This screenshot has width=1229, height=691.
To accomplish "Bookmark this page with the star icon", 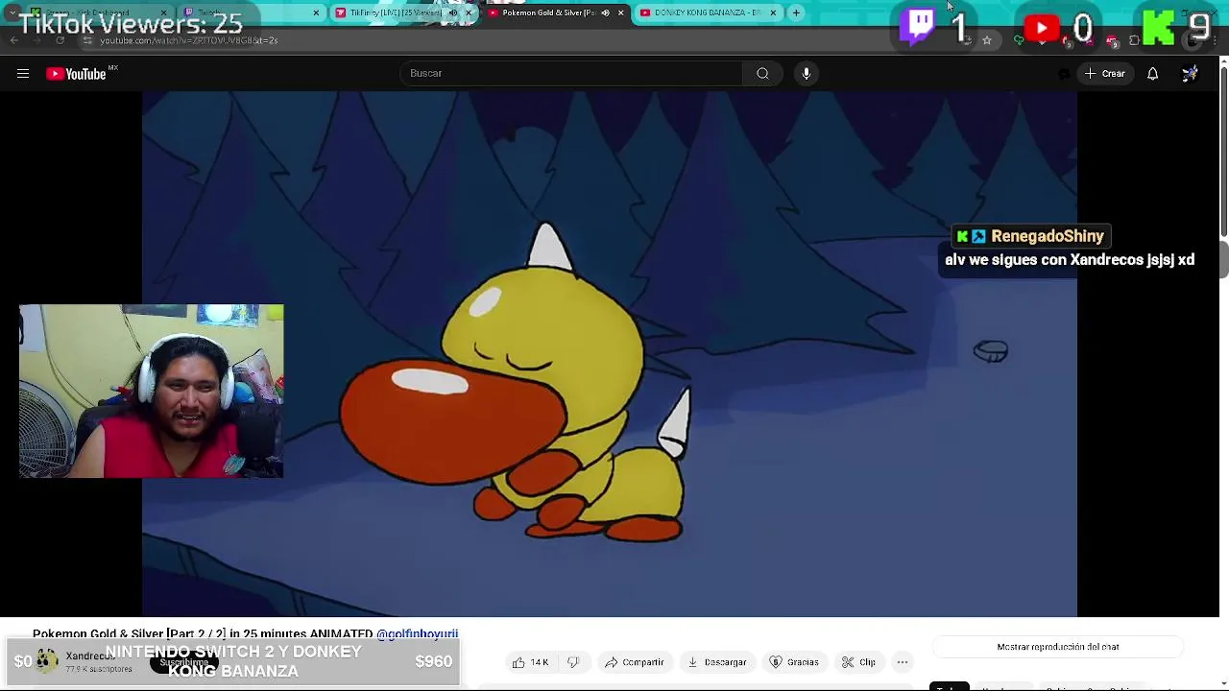I will click(987, 40).
